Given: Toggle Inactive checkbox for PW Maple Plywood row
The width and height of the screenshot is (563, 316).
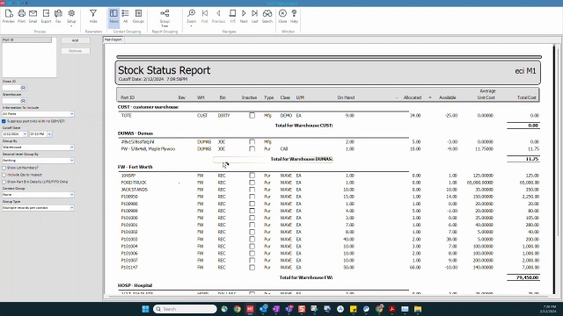Looking at the screenshot, I should (x=252, y=148).
